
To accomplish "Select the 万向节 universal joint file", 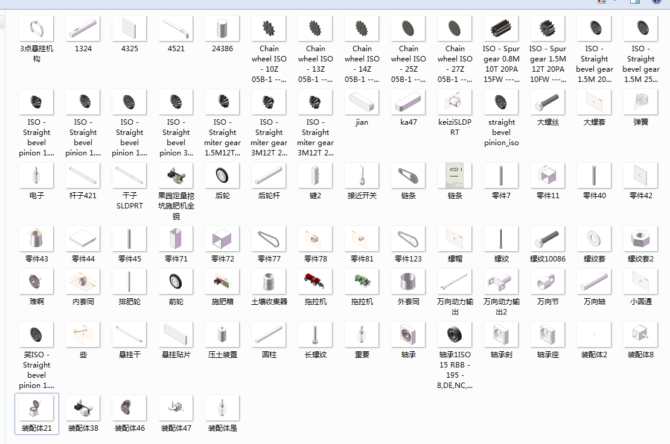I will click(548, 282).
